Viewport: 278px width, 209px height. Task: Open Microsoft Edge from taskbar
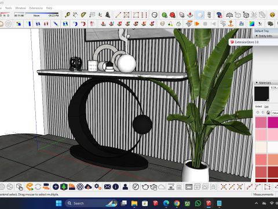166,203
